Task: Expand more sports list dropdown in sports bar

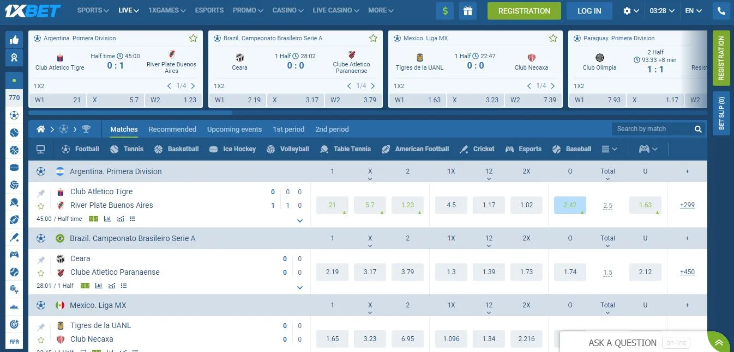Action: pos(610,149)
